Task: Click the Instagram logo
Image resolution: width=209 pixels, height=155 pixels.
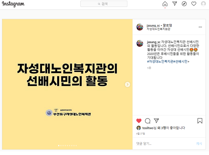Action: click(13, 4)
